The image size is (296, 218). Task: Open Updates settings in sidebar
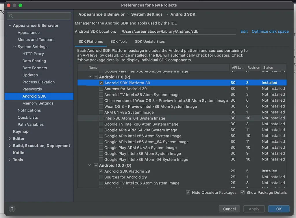pos(30,75)
